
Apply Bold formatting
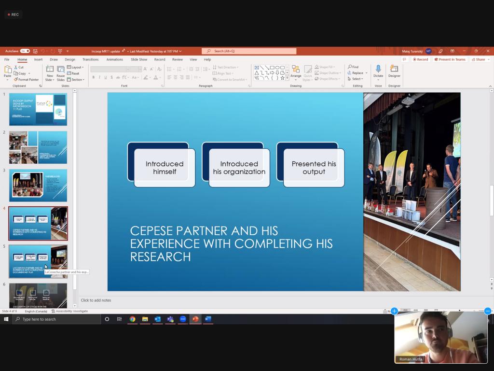point(94,77)
